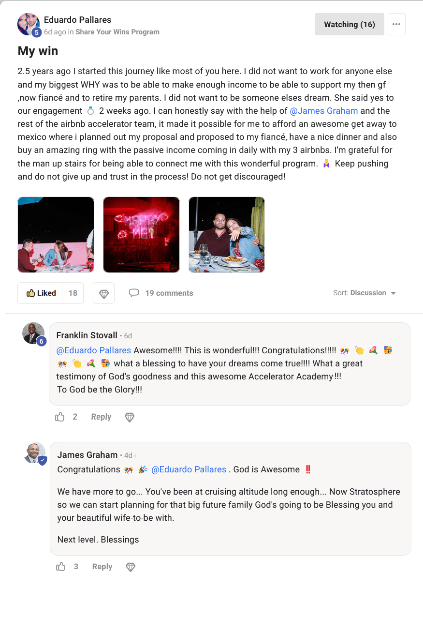Open the Share Your Wins Program link
The height and width of the screenshot is (634, 423).
117,32
